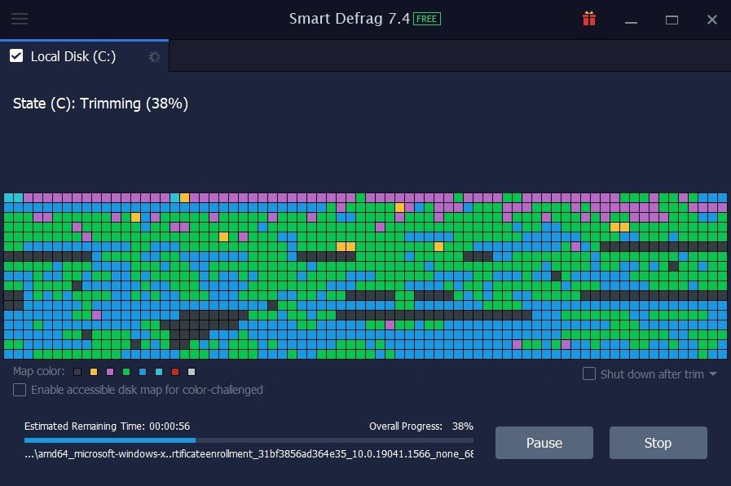The image size is (731, 486).
Task: Click the yellow map color swatch
Action: (94, 372)
